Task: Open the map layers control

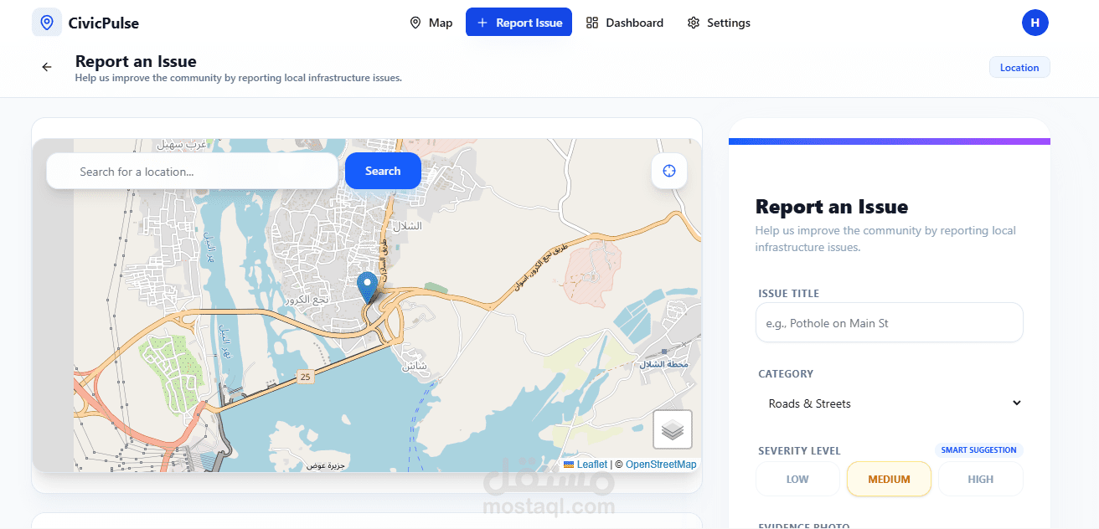Action: (x=673, y=430)
